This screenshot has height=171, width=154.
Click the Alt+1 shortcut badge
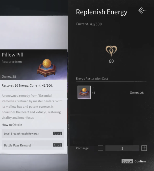click(58, 133)
